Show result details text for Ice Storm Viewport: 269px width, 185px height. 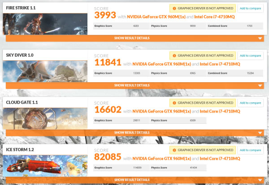[x=132, y=180]
